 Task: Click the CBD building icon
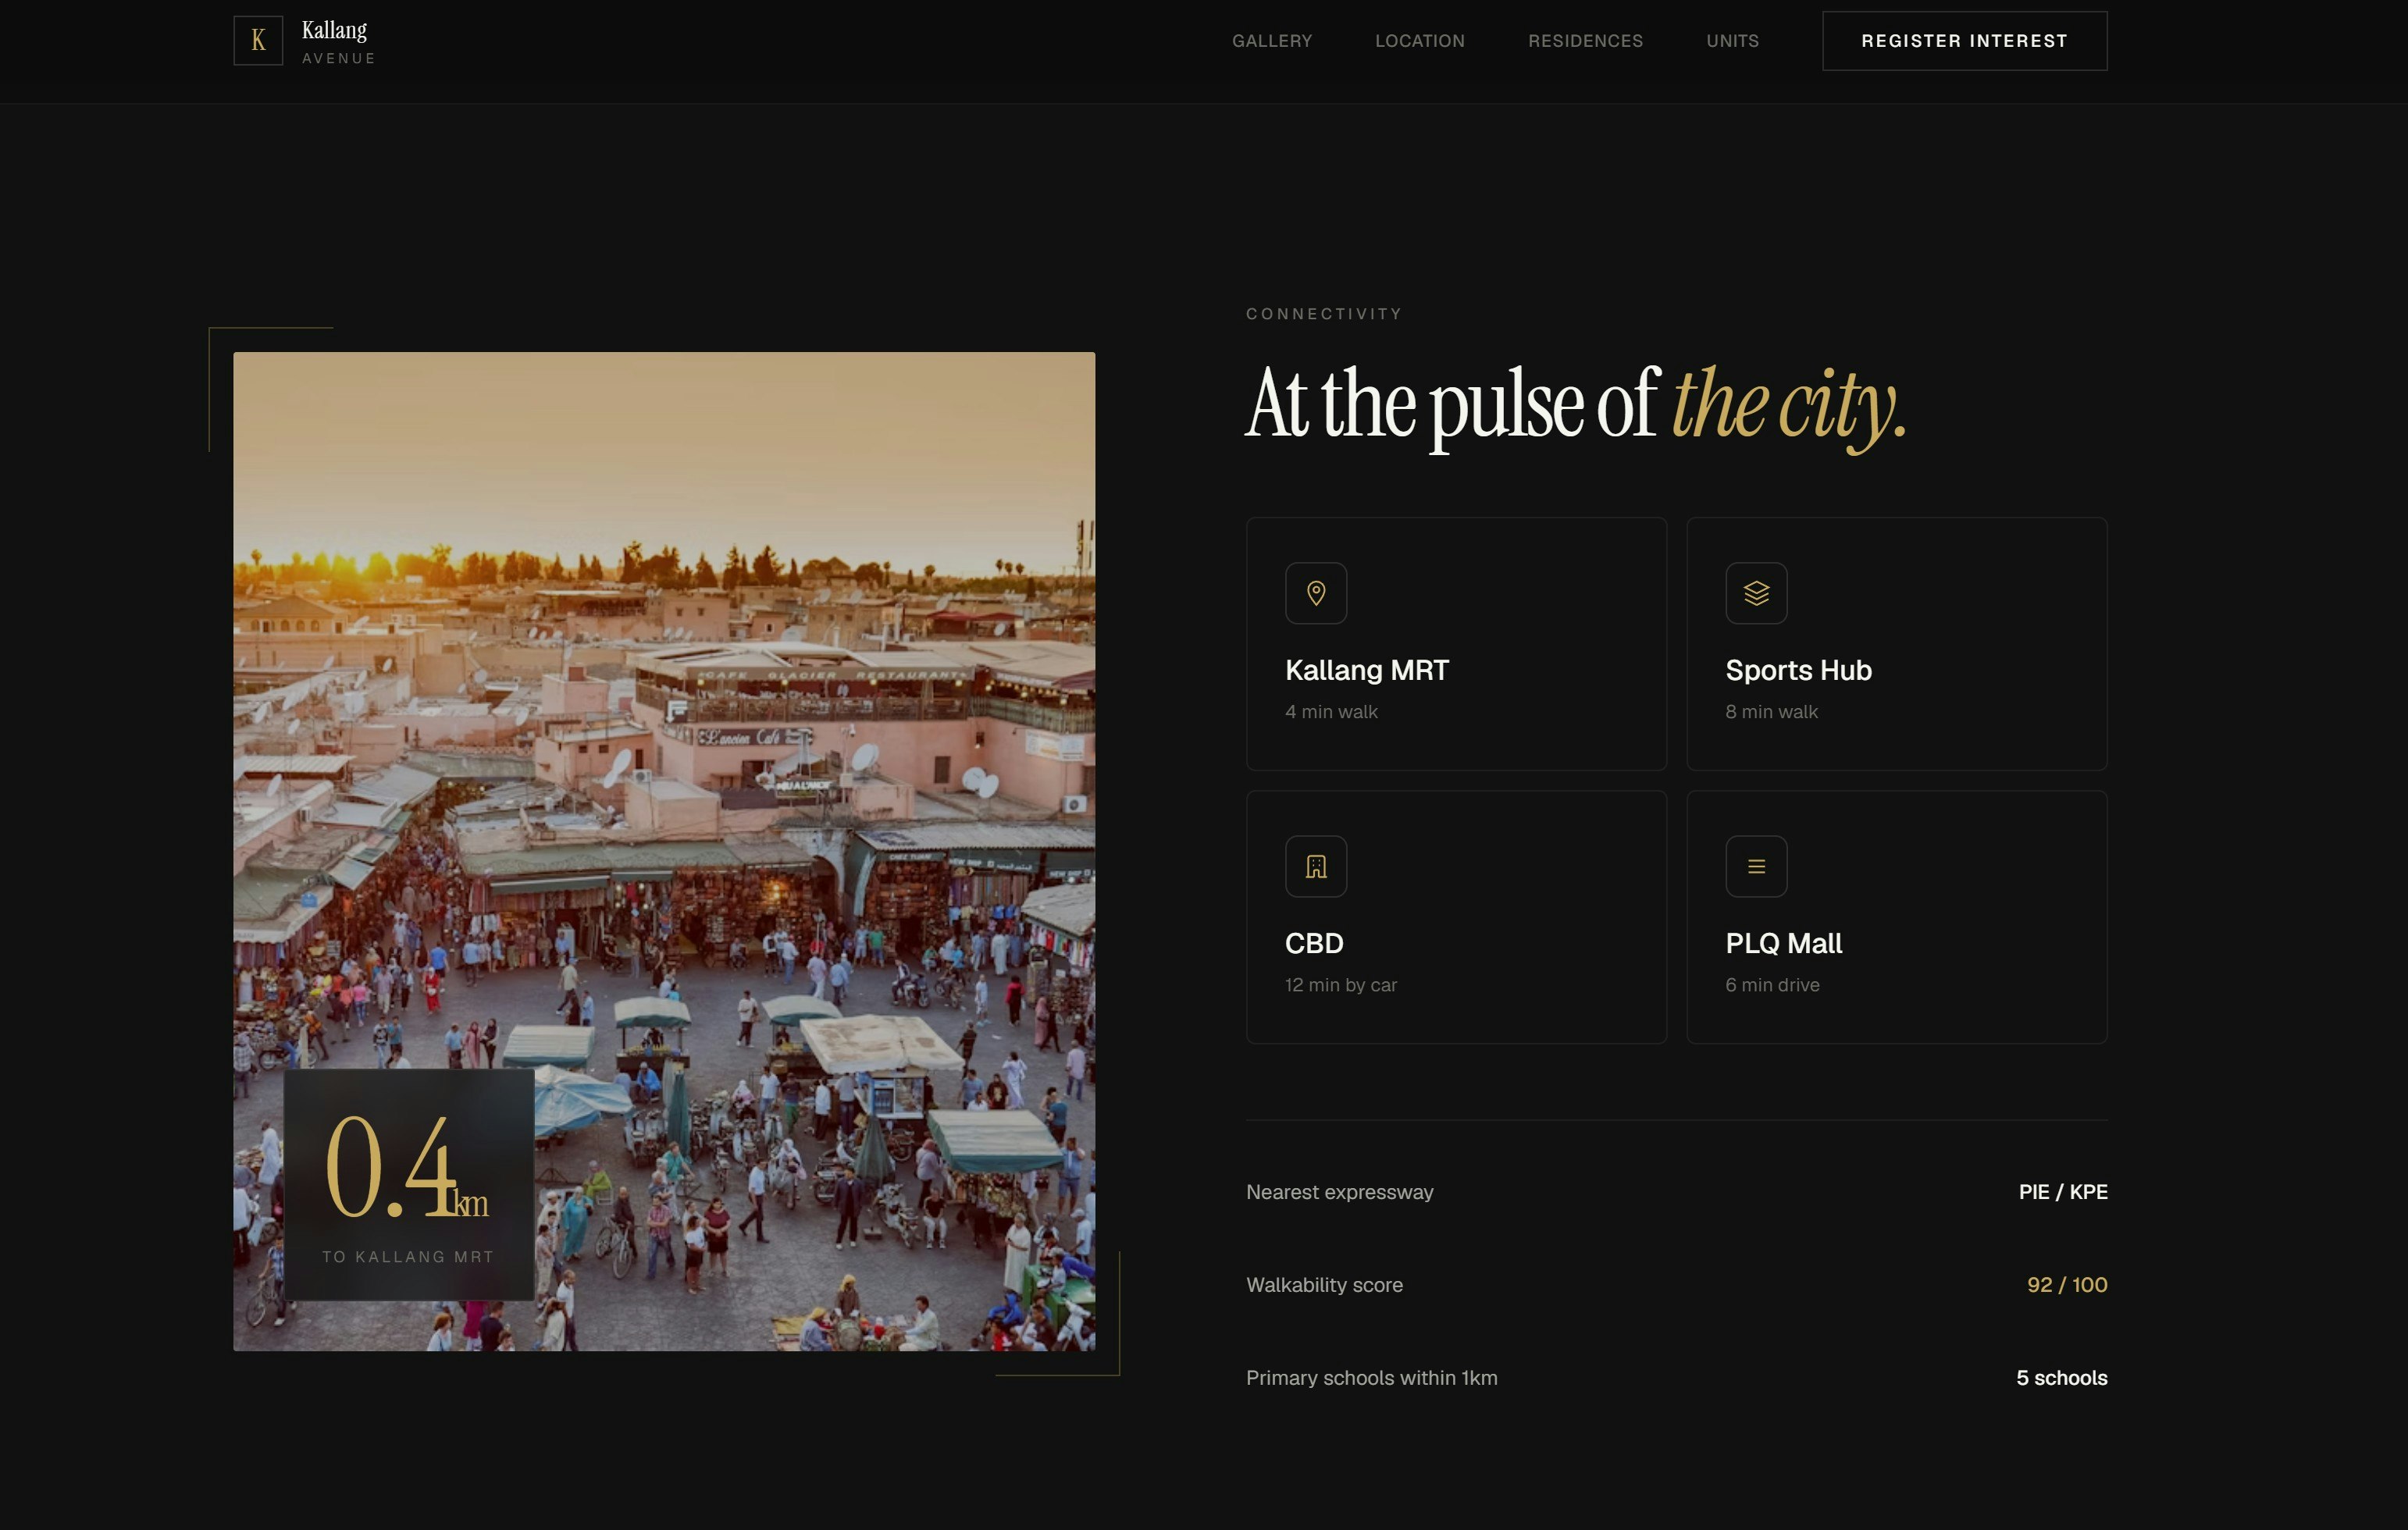[1316, 866]
